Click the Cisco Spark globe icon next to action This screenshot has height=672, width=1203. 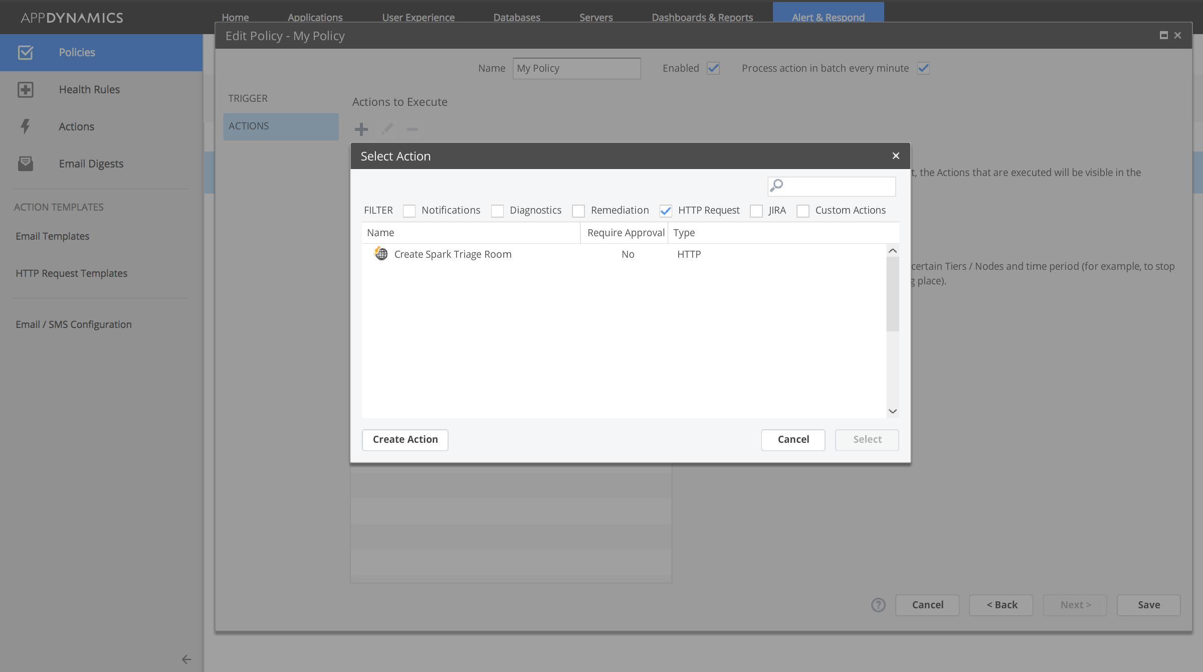pyautogui.click(x=381, y=254)
